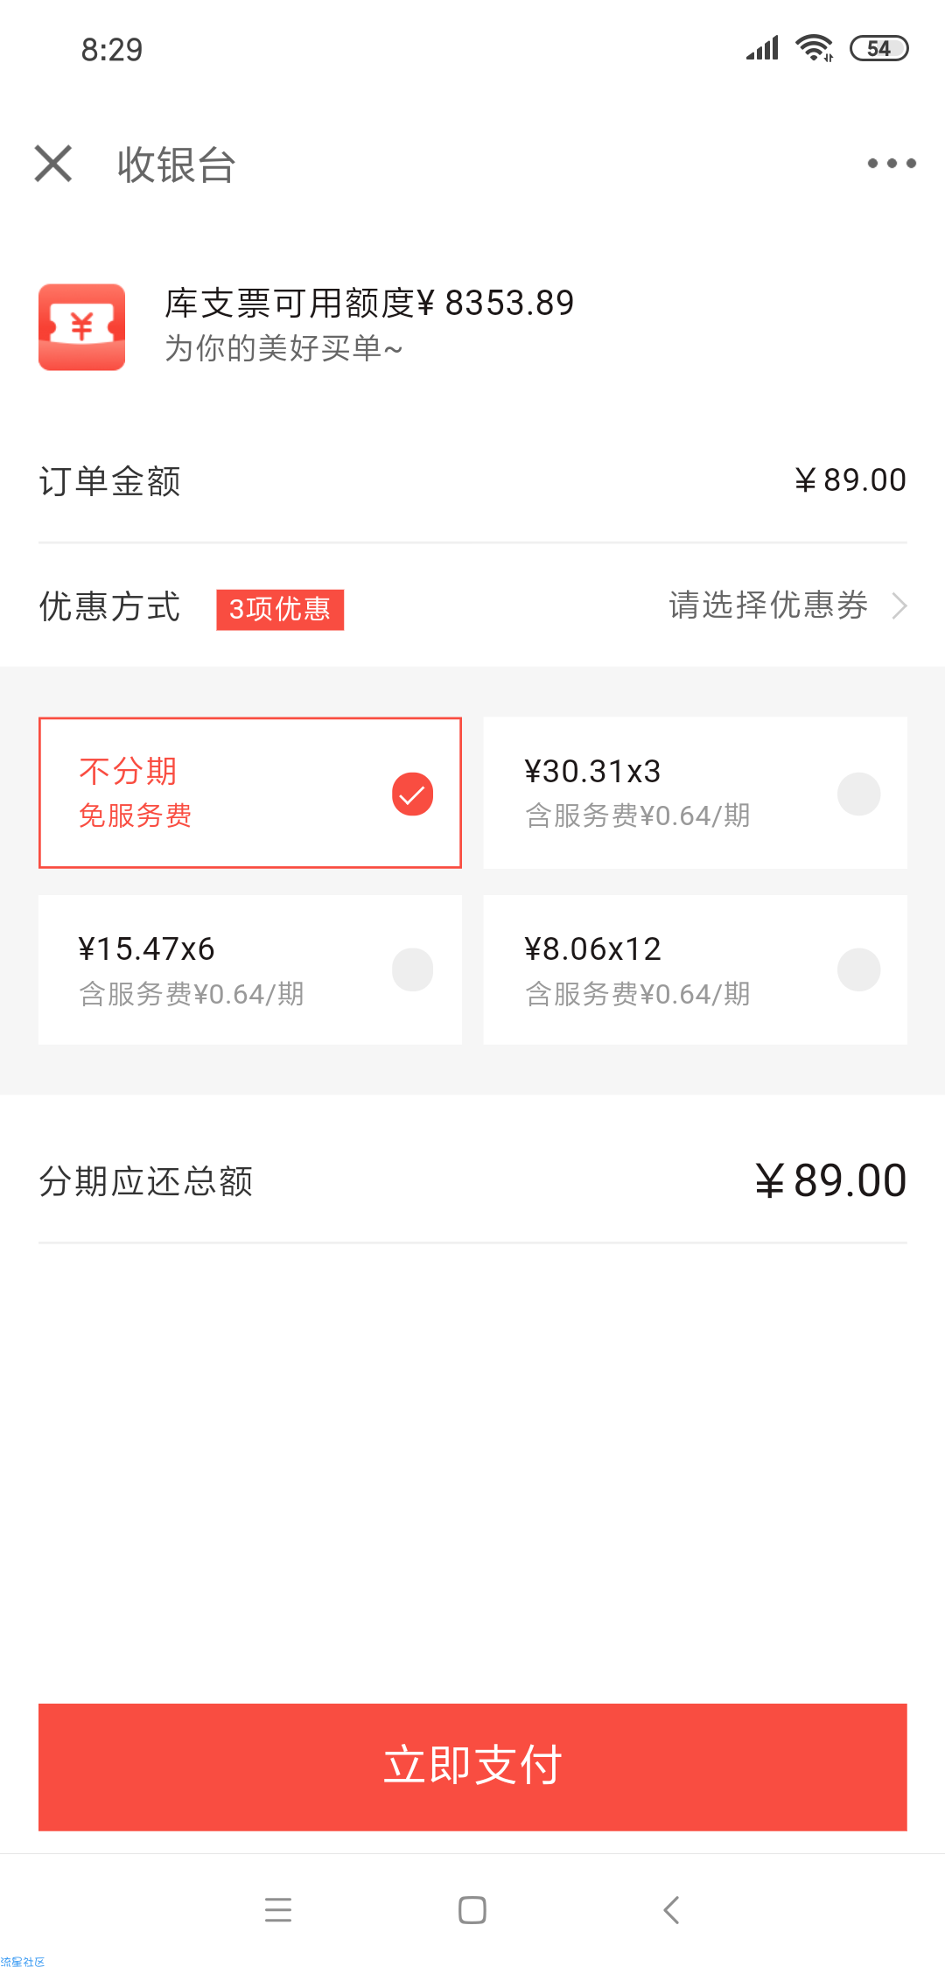Tap the Android back arrow icon

click(671, 1909)
